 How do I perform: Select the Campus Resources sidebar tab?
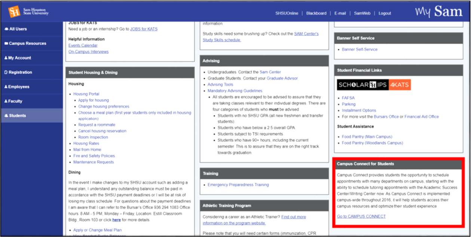pyautogui.click(x=32, y=43)
